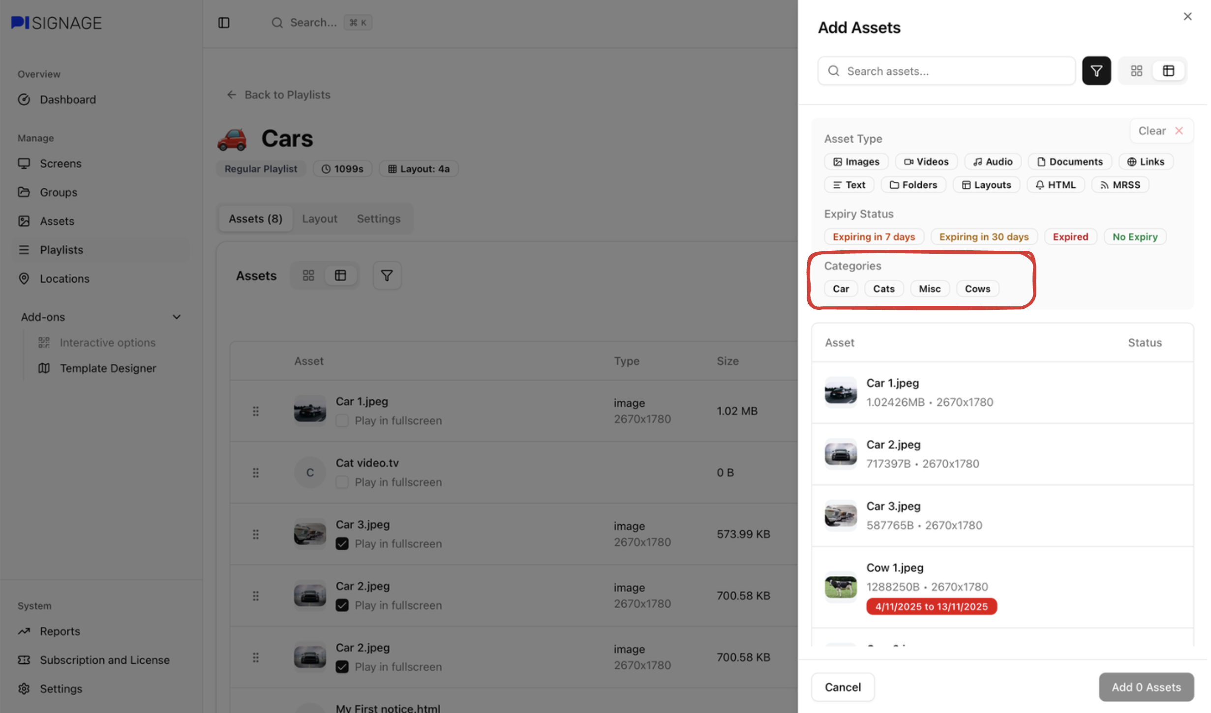This screenshot has width=1211, height=713.
Task: Click the Cancel button
Action: tap(842, 687)
